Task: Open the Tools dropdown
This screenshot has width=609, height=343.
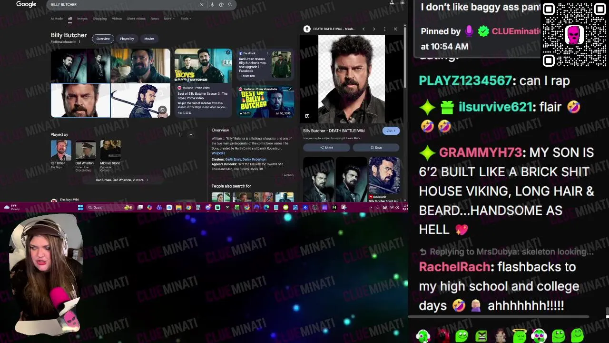Action: [x=186, y=19]
